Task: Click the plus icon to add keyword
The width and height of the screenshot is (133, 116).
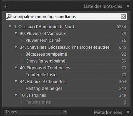Action: (6, 6)
